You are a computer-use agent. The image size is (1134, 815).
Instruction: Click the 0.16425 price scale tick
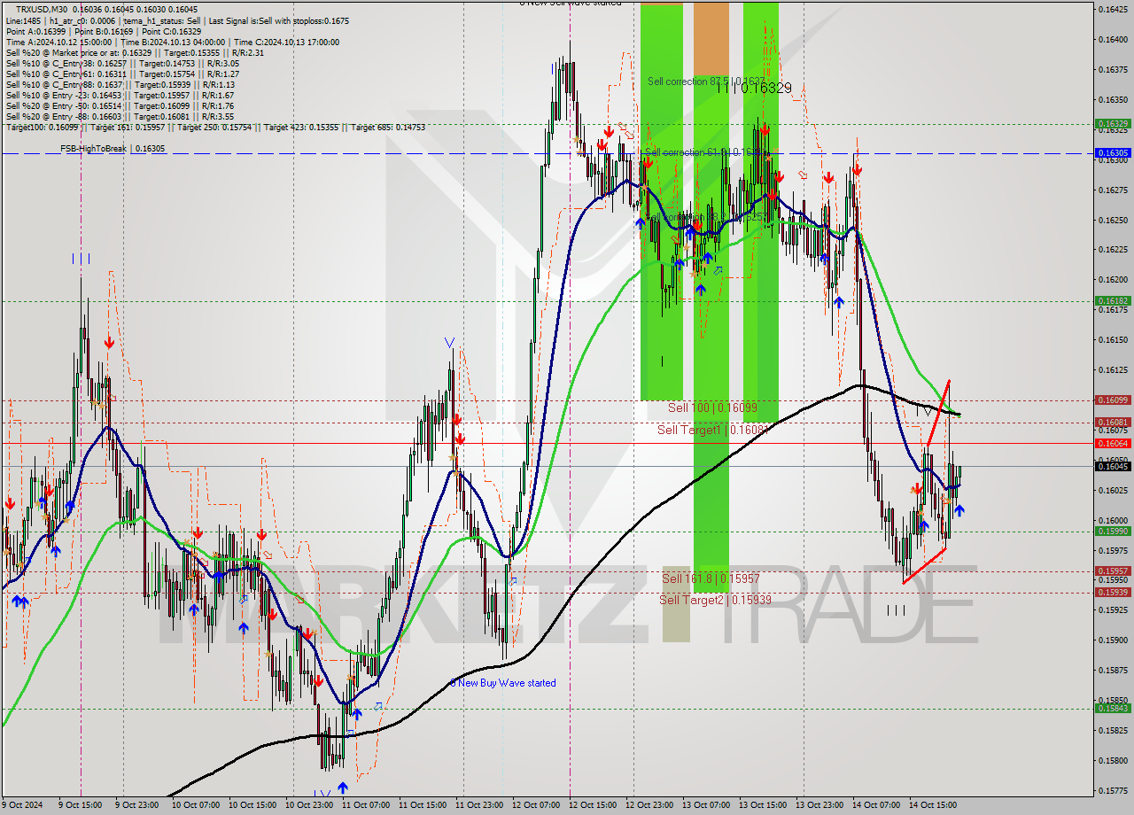coord(1113,9)
